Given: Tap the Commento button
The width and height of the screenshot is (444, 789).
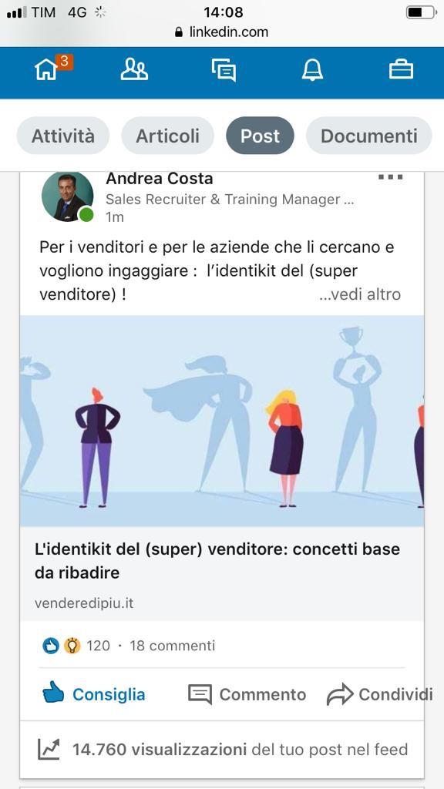Looking at the screenshot, I should tap(247, 694).
